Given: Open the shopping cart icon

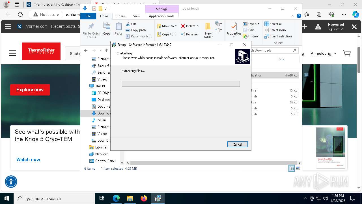Looking at the screenshot, I should tap(347, 53).
